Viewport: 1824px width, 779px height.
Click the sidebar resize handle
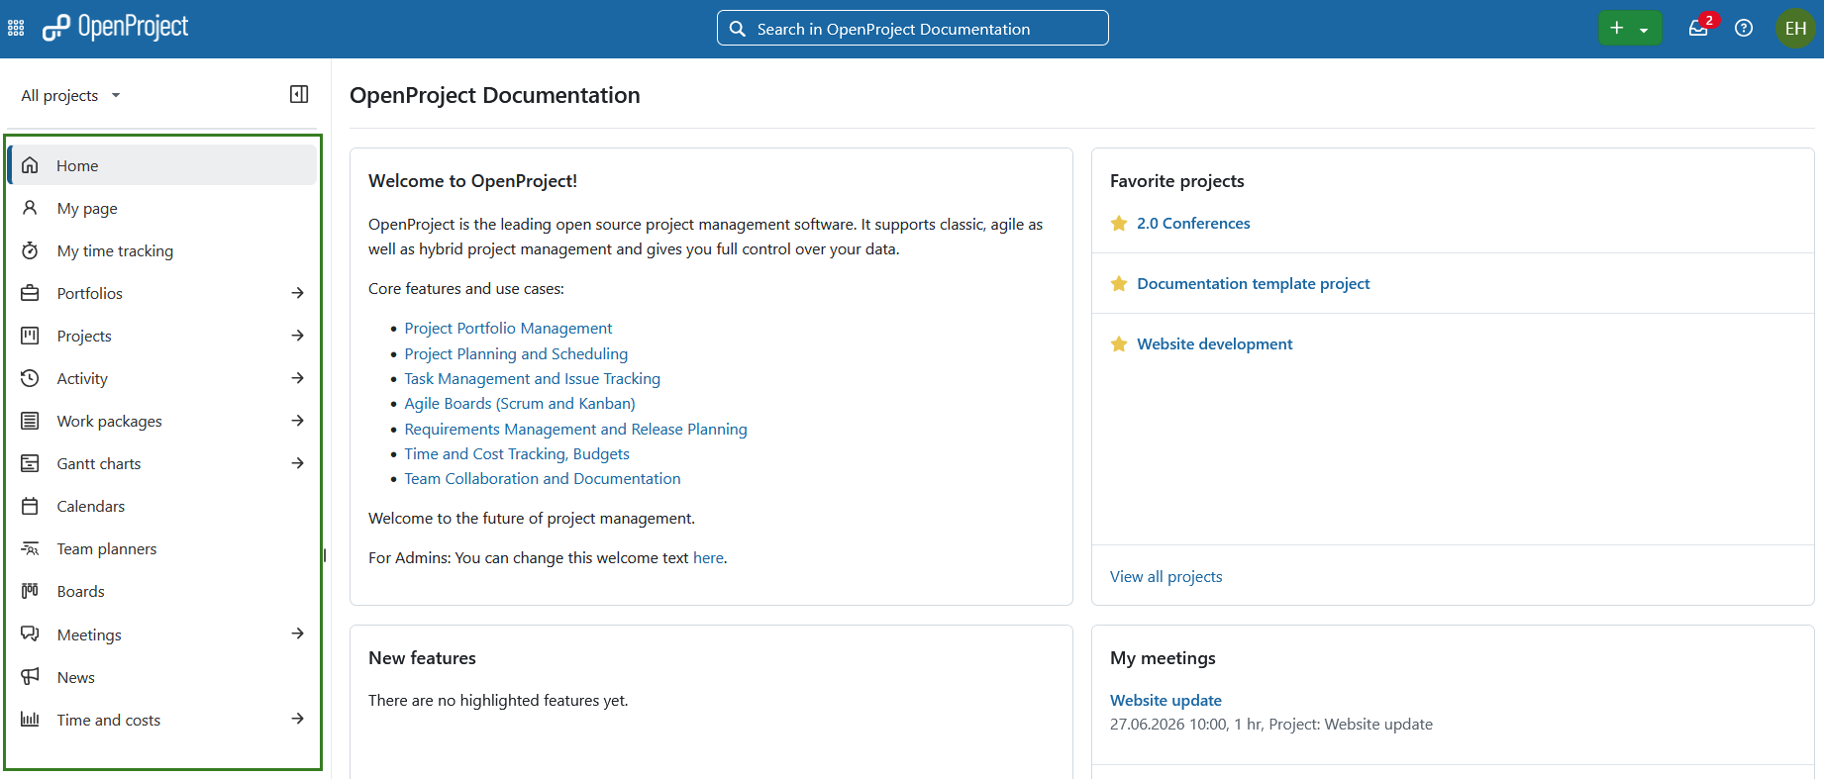[325, 555]
